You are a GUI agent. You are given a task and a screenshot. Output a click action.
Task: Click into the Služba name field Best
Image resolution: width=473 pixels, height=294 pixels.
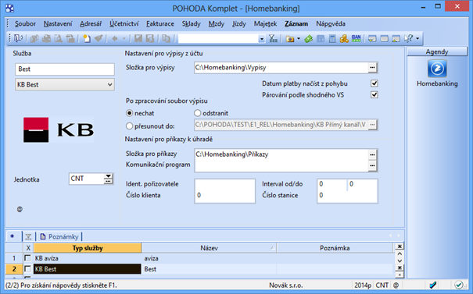pyautogui.click(x=65, y=69)
